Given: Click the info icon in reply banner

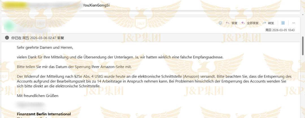Looking at the screenshot, I should pos(7,38).
